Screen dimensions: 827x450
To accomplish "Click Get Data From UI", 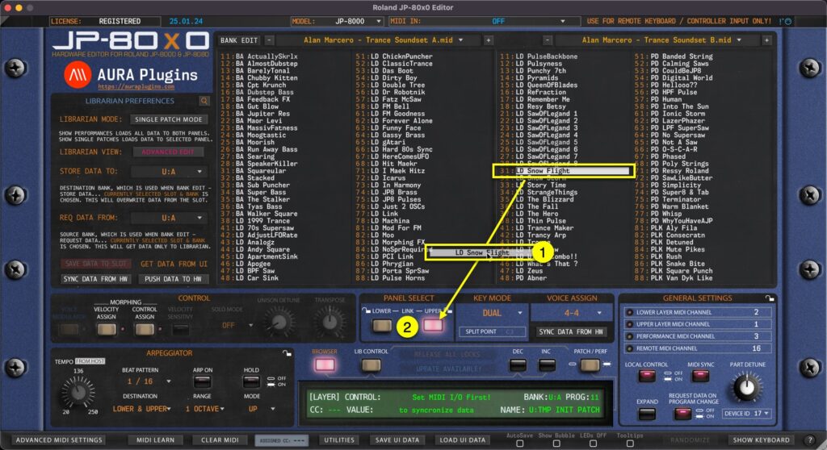I will click(174, 264).
